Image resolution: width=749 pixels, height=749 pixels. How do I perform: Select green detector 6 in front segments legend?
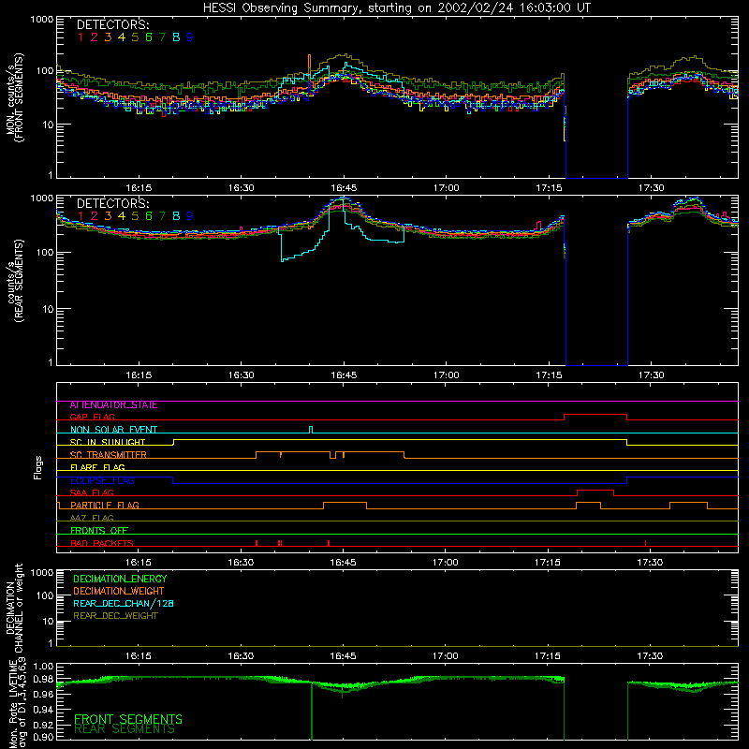(149, 37)
